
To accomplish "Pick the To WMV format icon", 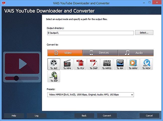I will (133, 64).
